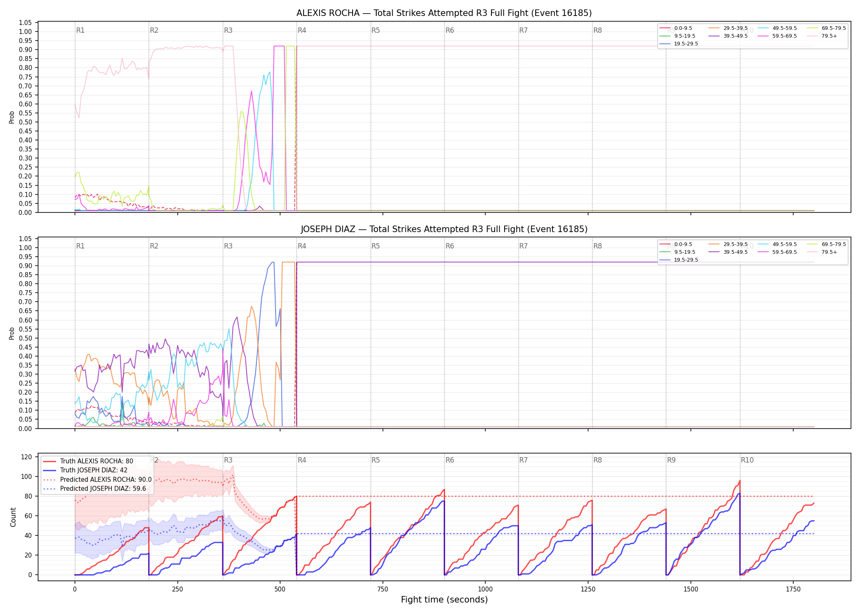Click the x-axis tick label '1500'

click(691, 589)
